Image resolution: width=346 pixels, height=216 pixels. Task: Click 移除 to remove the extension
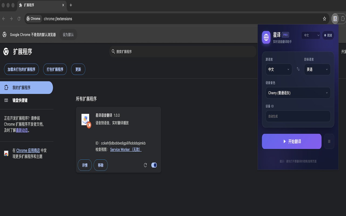click(101, 165)
